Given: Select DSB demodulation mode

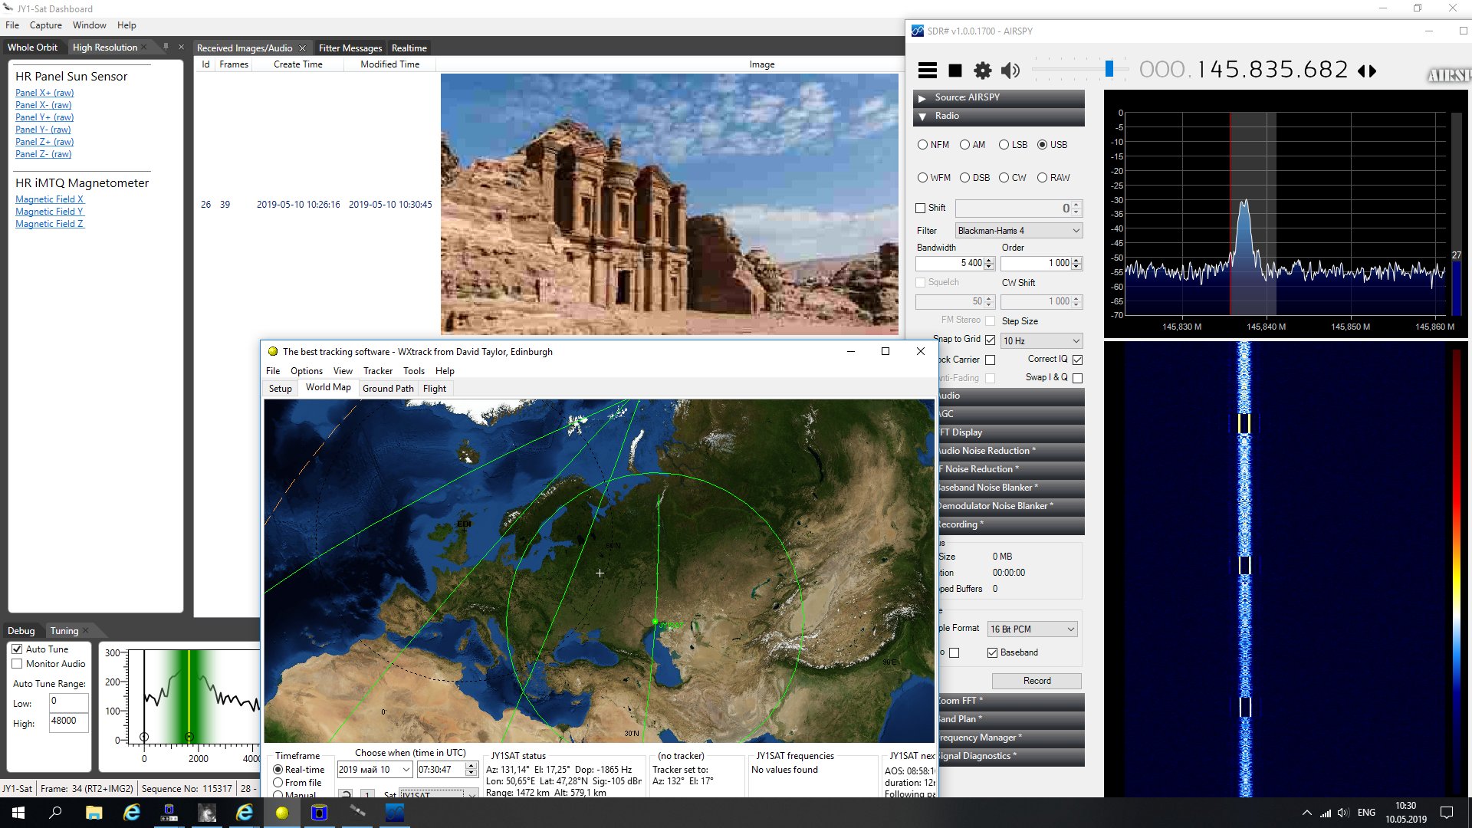Looking at the screenshot, I should tap(974, 177).
